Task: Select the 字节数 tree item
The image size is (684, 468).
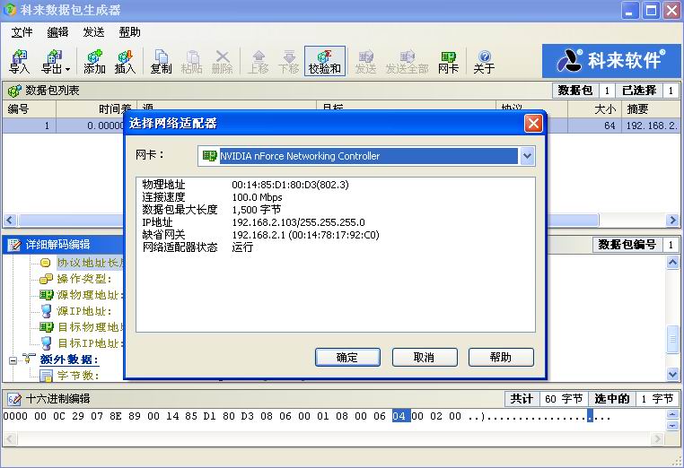Action: (78, 375)
